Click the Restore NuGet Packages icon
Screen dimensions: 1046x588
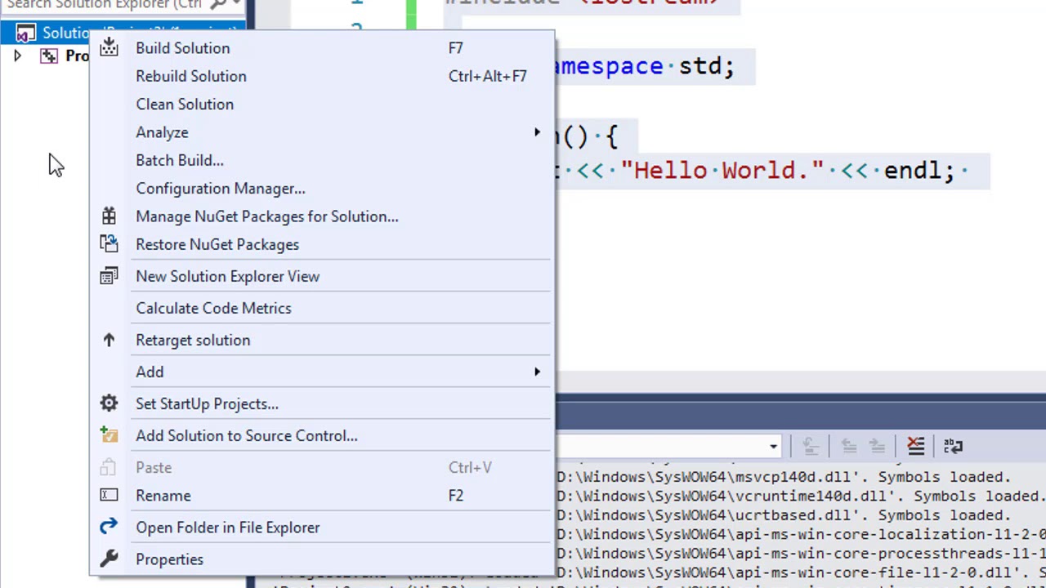click(x=109, y=244)
